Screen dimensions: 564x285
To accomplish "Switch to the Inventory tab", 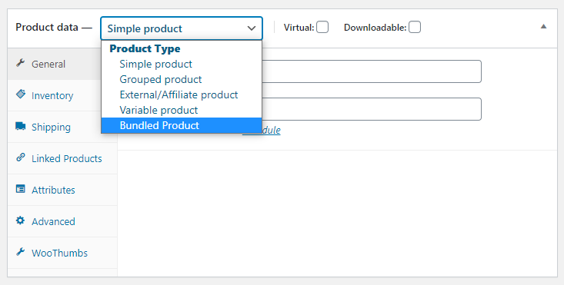I will pyautogui.click(x=55, y=95).
